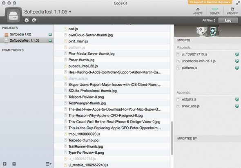
Task: Click the osd.js file icon
Action: click(x=66, y=29)
